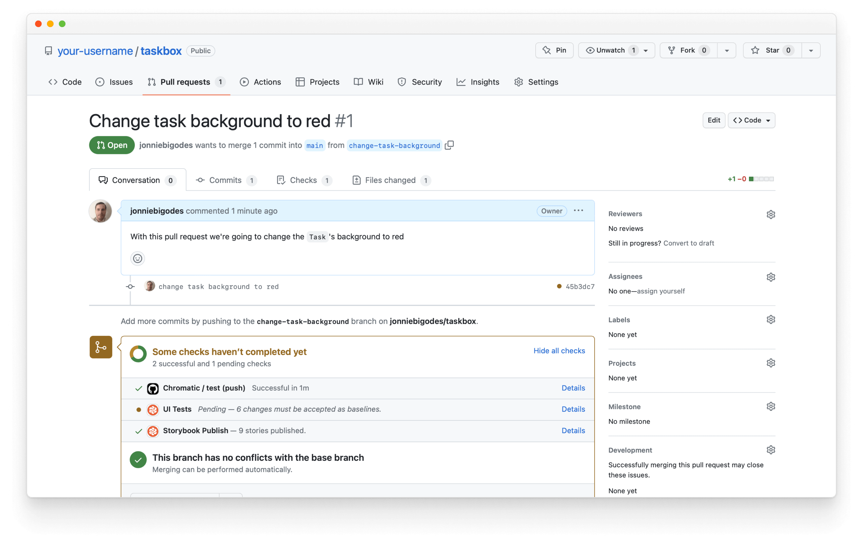
Task: Click the Assignees settings gear icon
Action: coord(770,276)
